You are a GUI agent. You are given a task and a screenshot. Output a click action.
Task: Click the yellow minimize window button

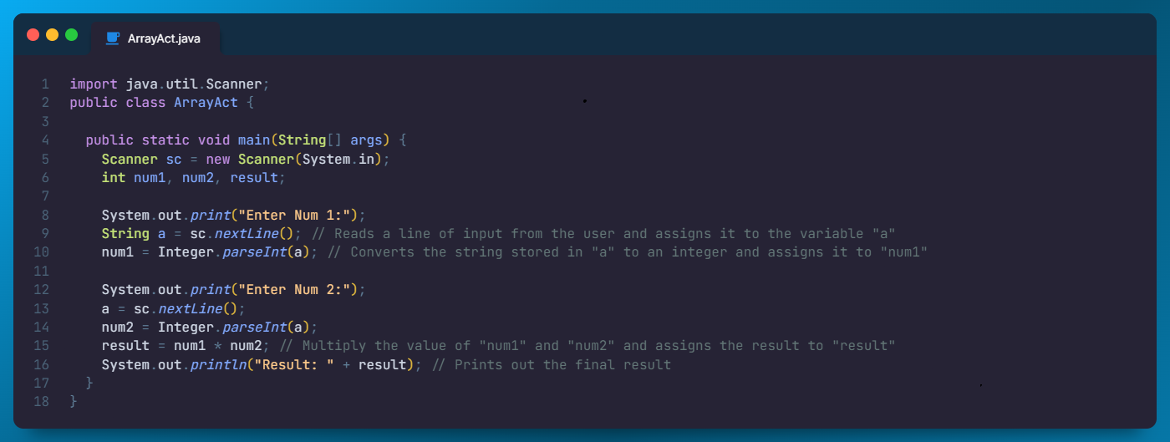click(53, 35)
